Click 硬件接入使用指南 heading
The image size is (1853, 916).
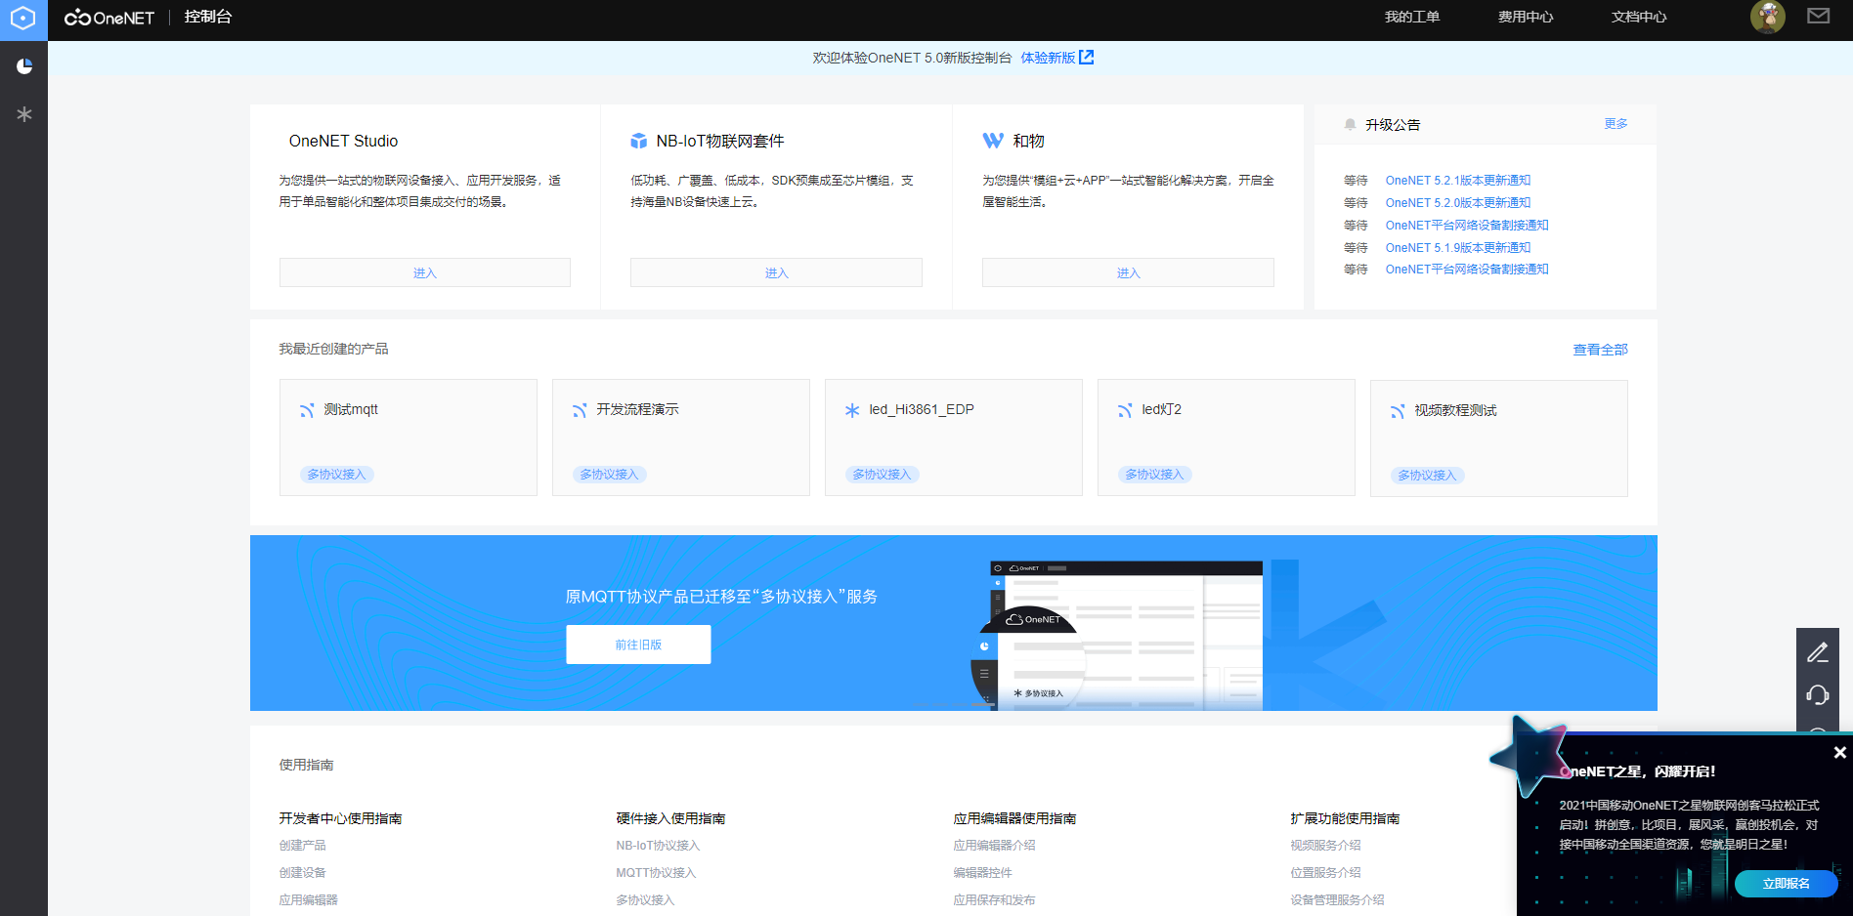[x=670, y=818]
